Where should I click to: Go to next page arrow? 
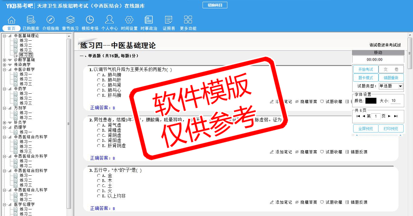(x=389, y=116)
